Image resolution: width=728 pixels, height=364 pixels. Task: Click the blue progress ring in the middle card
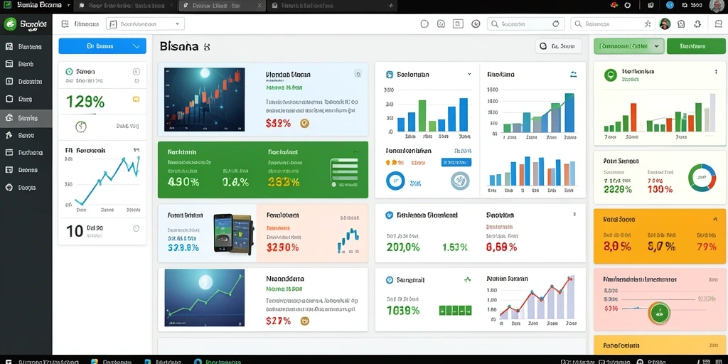point(395,181)
